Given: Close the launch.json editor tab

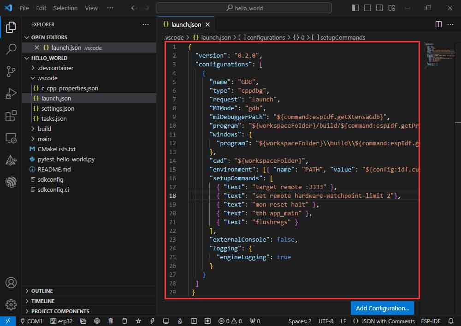Looking at the screenshot, I should coord(207,24).
